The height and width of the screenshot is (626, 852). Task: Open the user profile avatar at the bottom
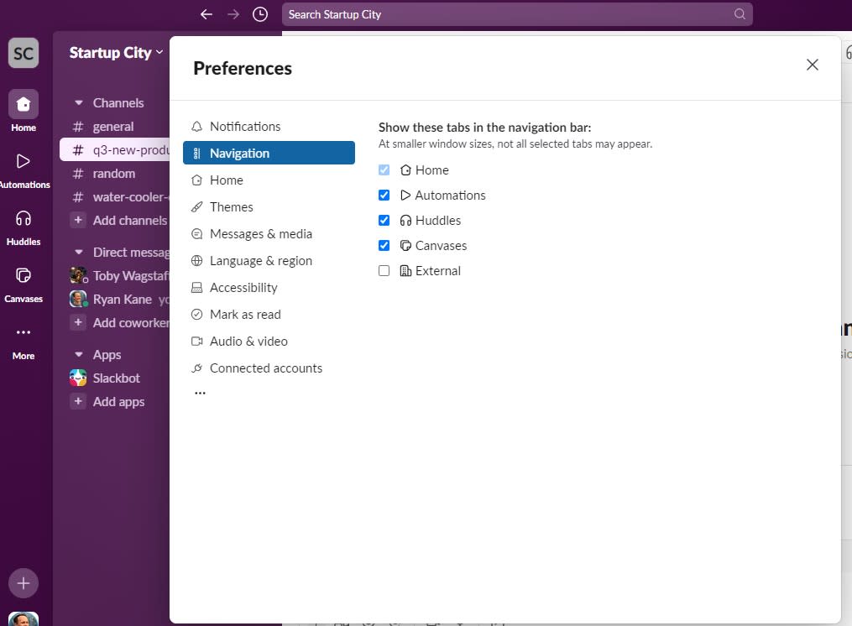click(24, 619)
